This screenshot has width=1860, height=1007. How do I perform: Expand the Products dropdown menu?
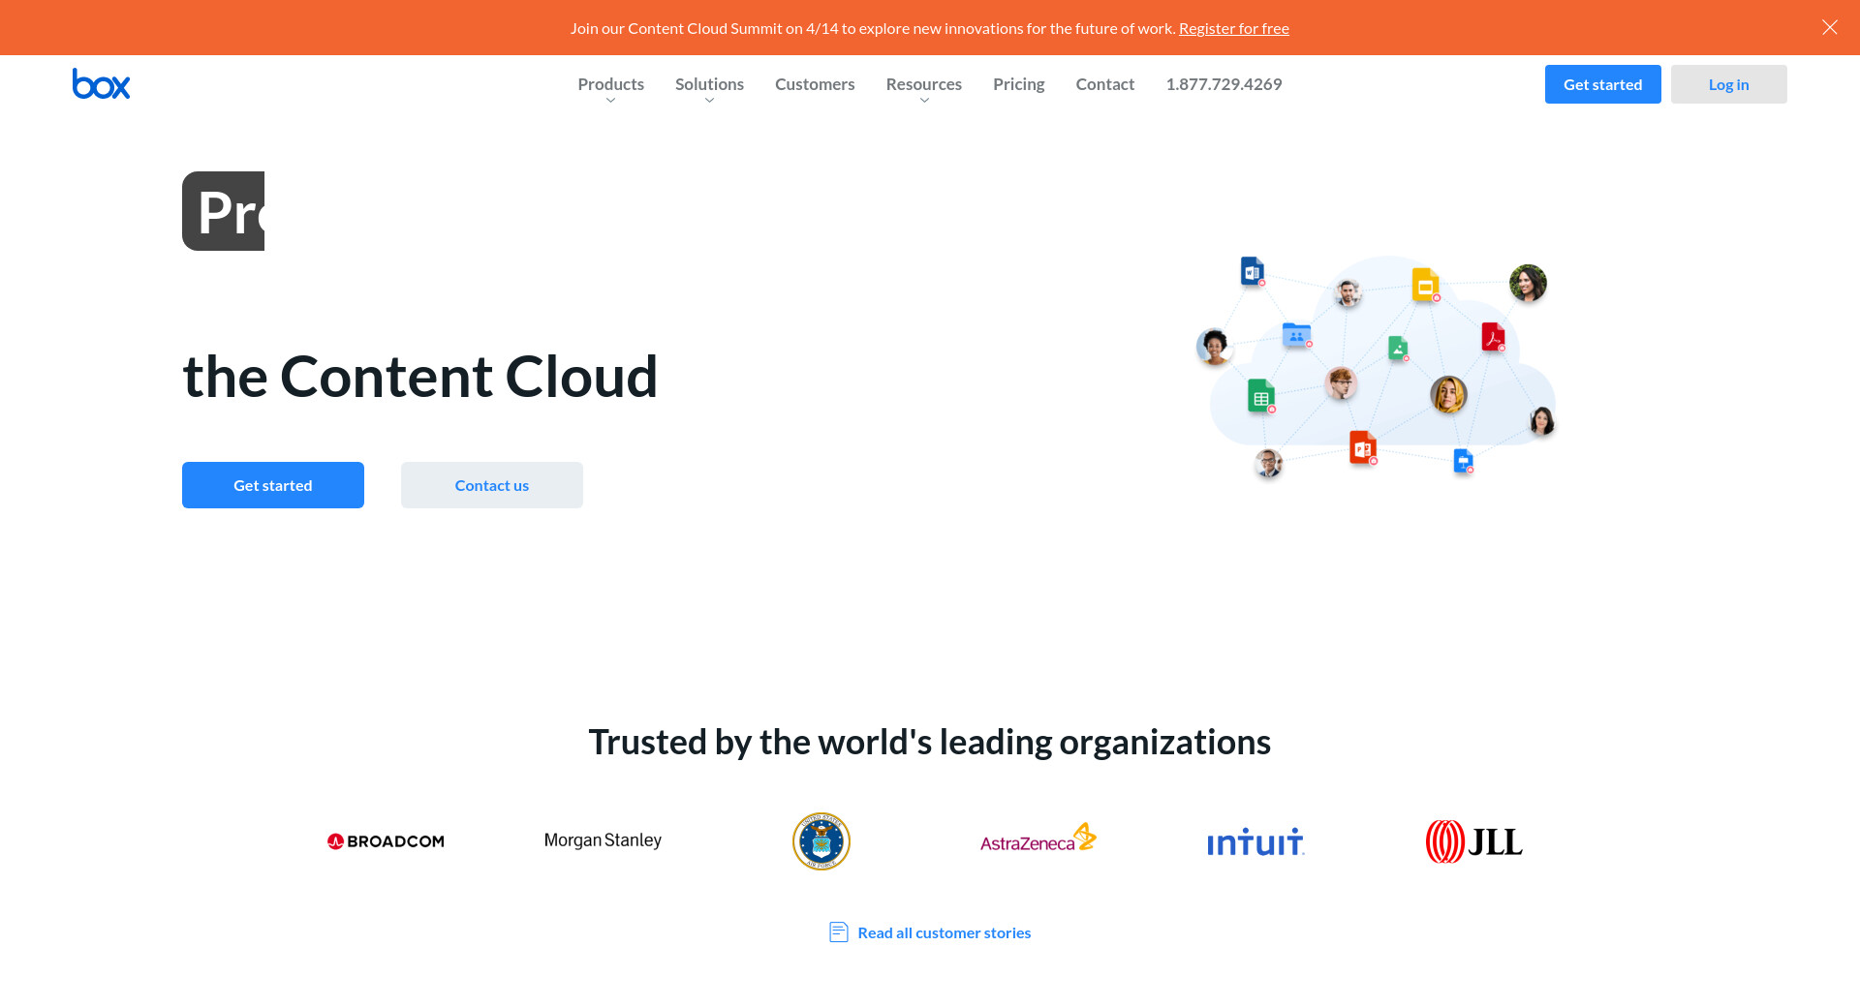(610, 85)
